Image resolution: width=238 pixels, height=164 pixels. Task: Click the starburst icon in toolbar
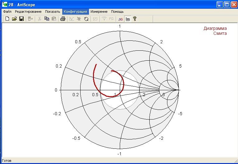[79, 19]
